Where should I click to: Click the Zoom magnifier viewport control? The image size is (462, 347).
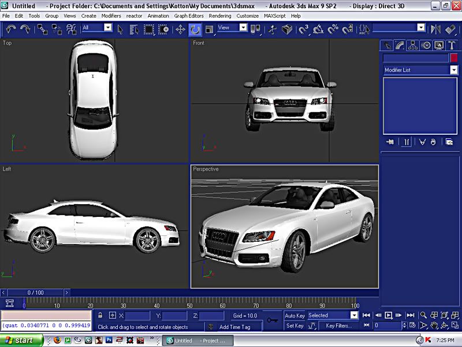[424, 315]
